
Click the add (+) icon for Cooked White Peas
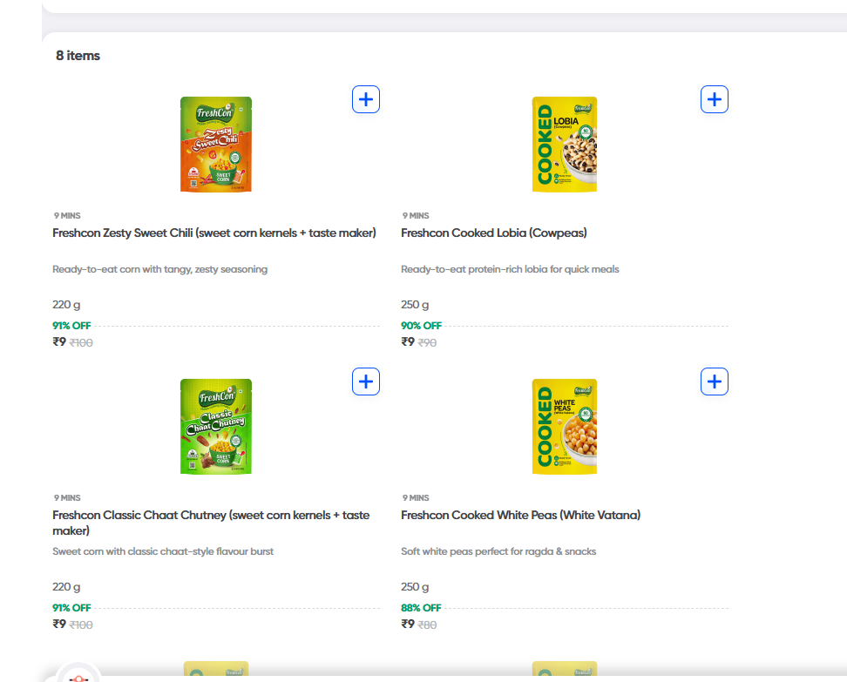[x=714, y=382]
